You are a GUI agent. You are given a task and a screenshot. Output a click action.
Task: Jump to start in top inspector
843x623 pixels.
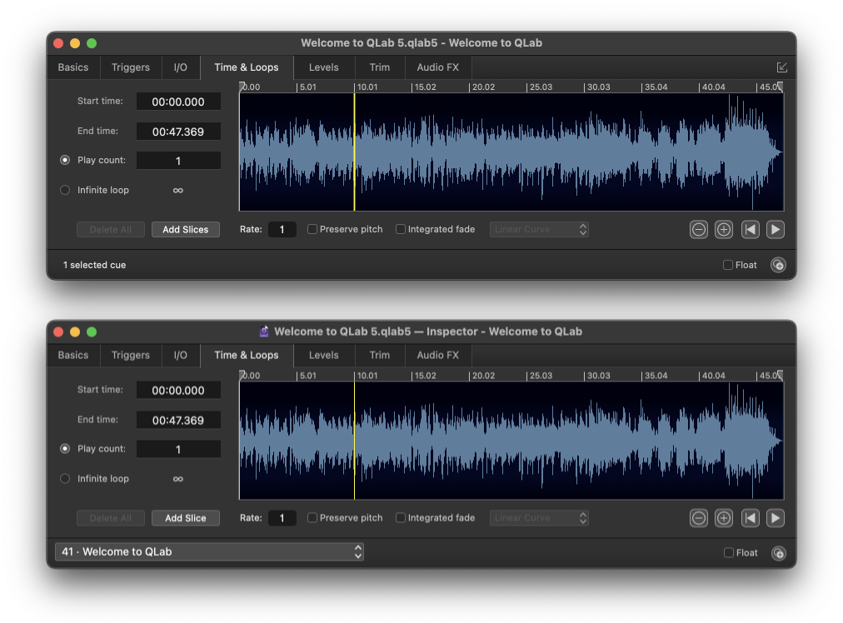(750, 230)
